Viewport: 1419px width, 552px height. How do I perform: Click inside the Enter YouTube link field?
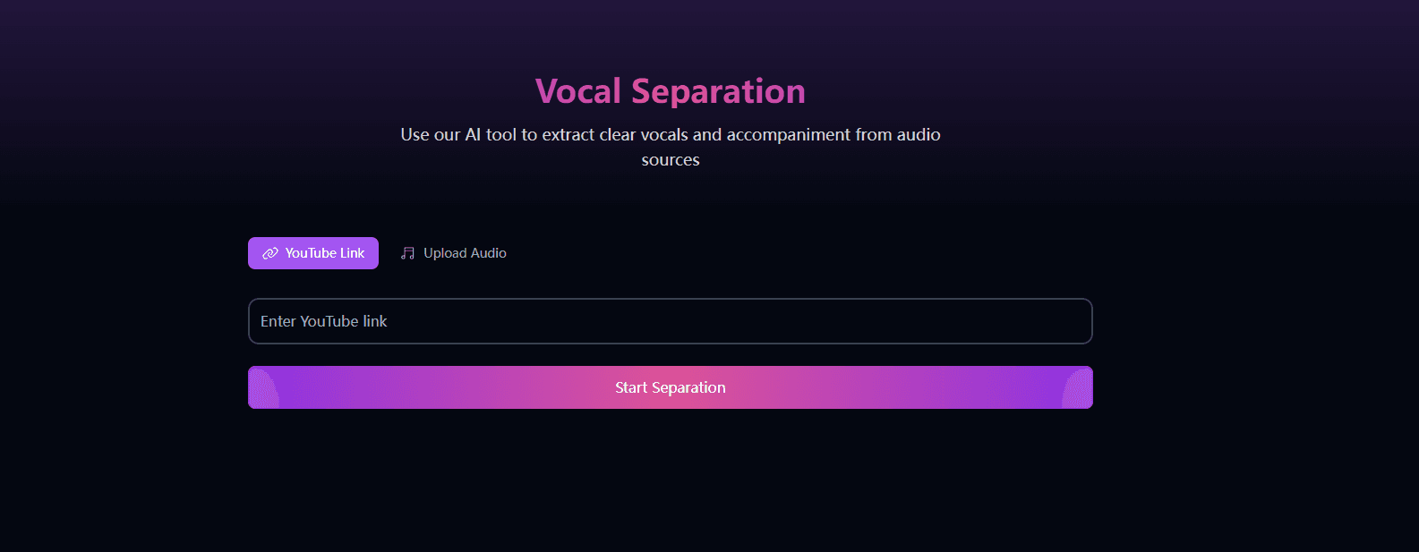coord(670,321)
